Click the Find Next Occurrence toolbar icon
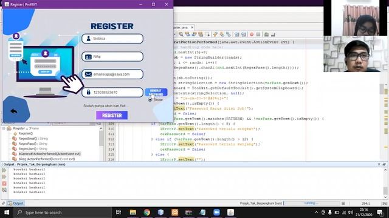This screenshot has width=389, height=218. (x=194, y=35)
